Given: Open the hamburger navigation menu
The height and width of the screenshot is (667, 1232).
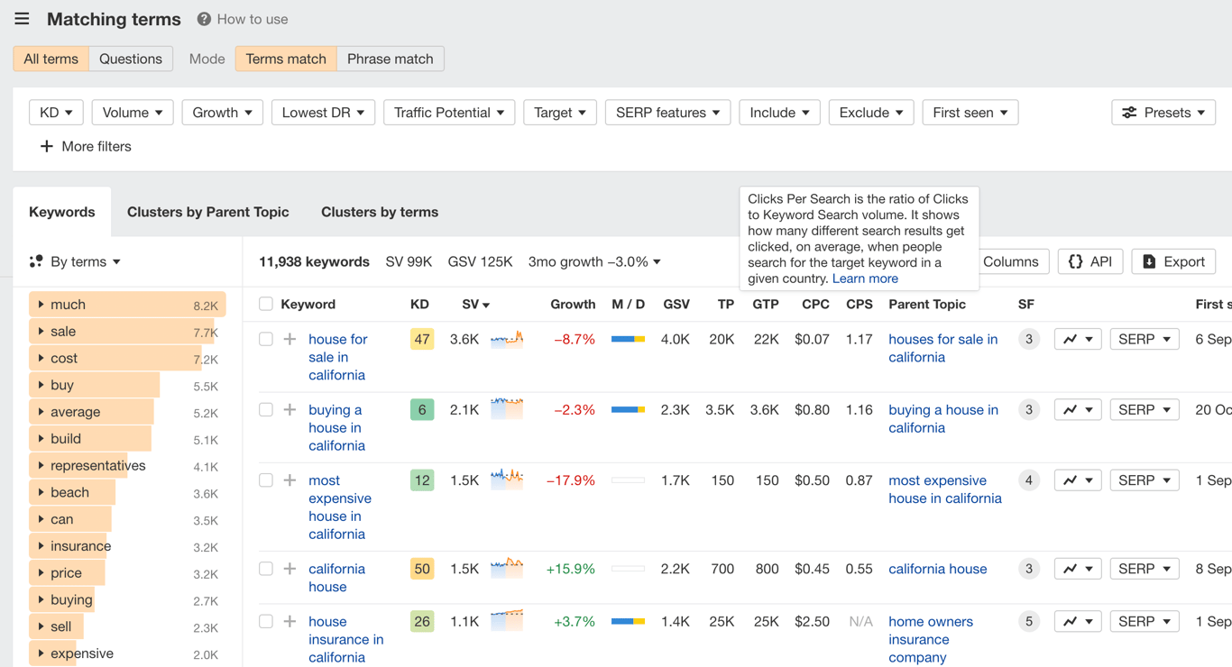Looking at the screenshot, I should coord(21,18).
